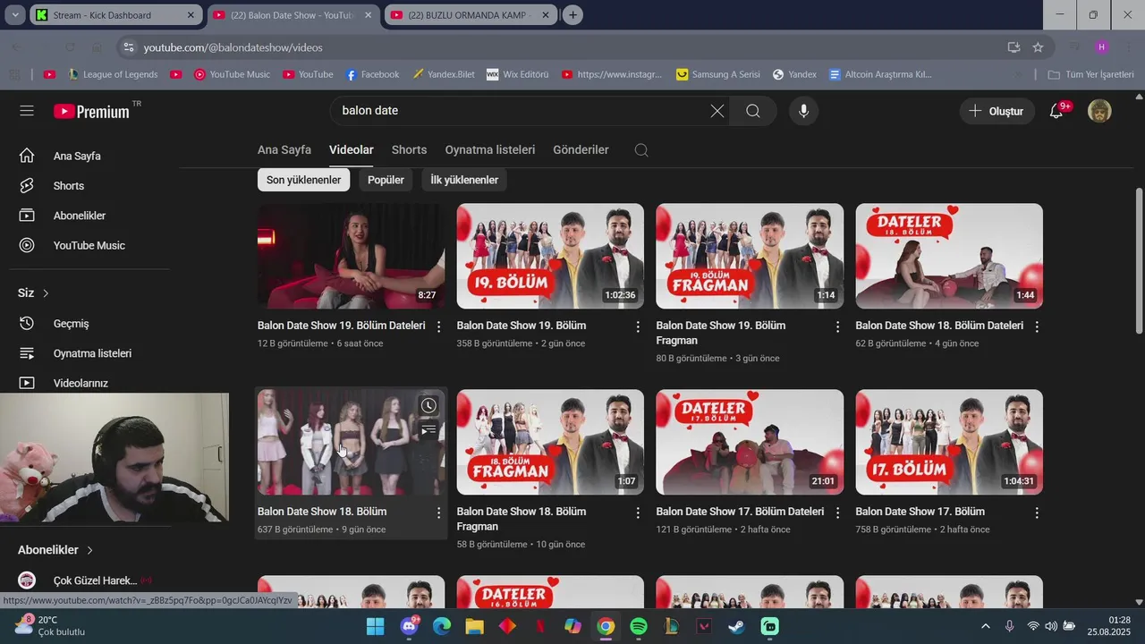Open Discord from the taskbar
This screenshot has height=644, width=1145.
coord(410,626)
